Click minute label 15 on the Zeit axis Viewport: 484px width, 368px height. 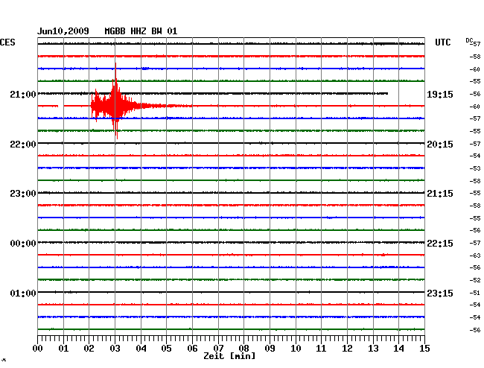point(424,349)
